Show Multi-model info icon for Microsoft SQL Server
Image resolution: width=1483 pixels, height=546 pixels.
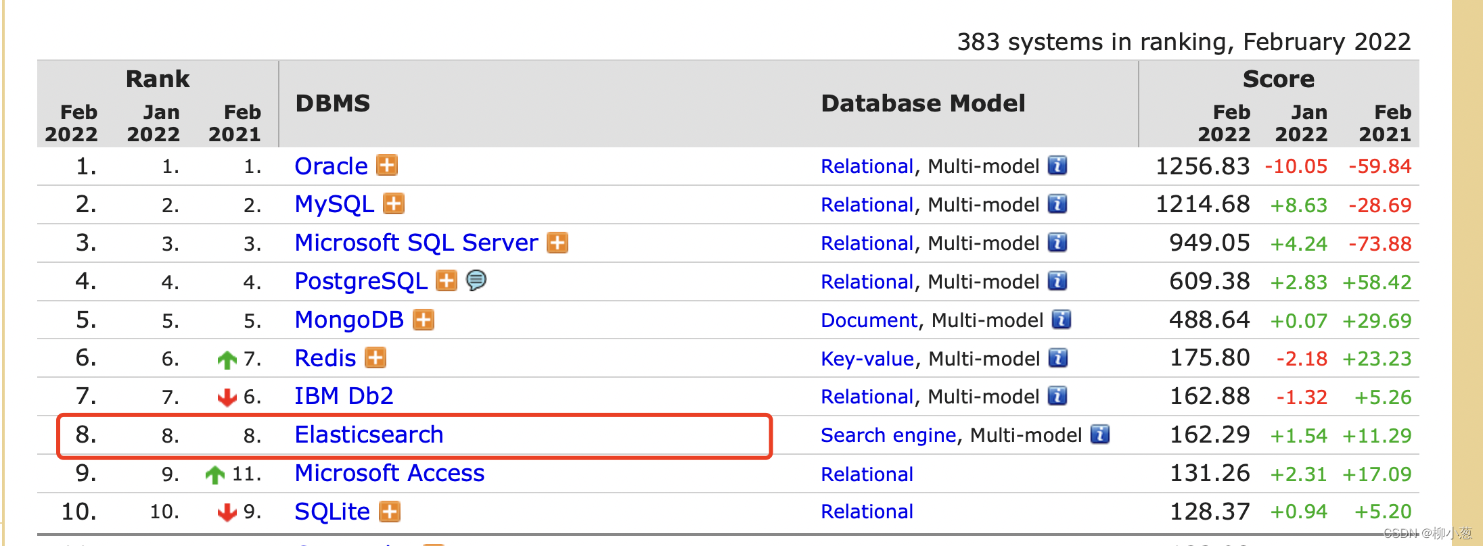tap(1057, 242)
